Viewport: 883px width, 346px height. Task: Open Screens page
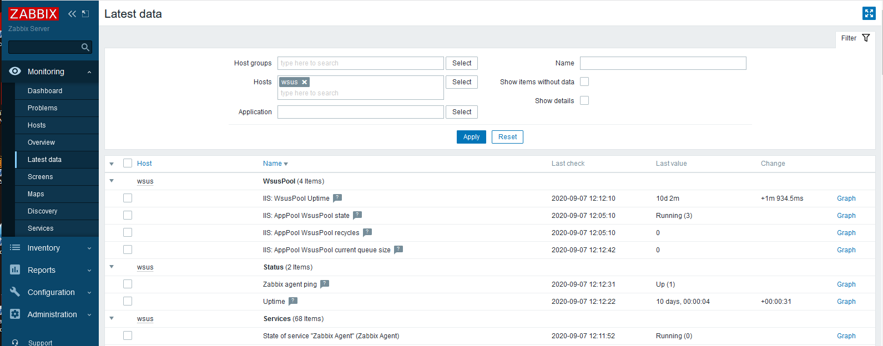pyautogui.click(x=41, y=177)
